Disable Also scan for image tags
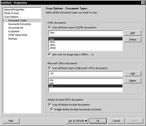The height and width of the screenshot is (126, 146). click(x=49, y=54)
